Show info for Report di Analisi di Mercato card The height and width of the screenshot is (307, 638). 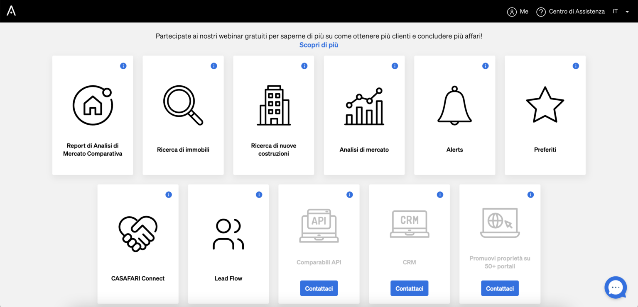tap(123, 66)
